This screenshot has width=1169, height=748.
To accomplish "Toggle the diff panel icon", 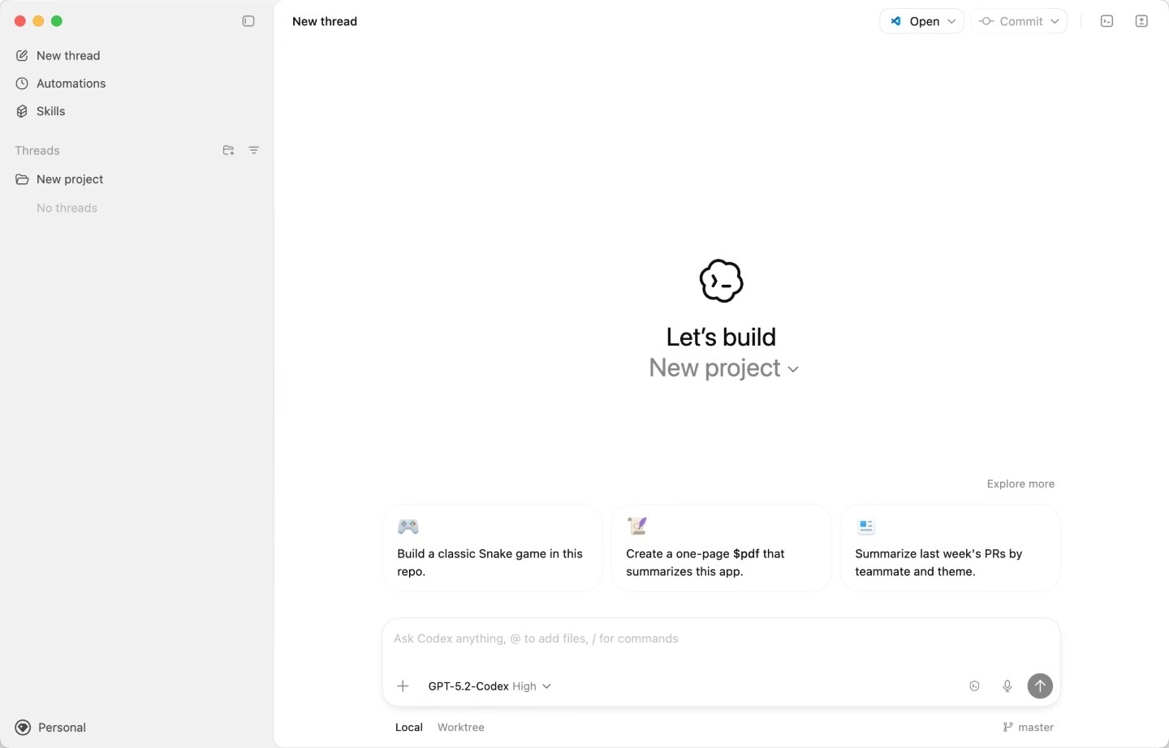I will pyautogui.click(x=1141, y=21).
